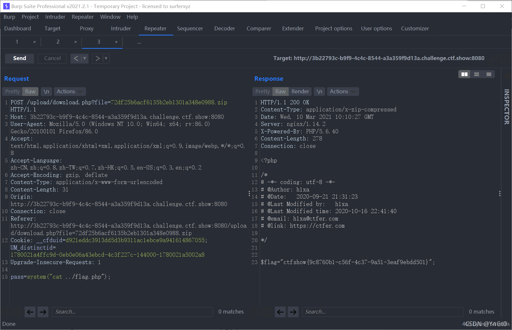
Task: Click "HTTP/1.1 200 OK" status line
Action: [285, 102]
